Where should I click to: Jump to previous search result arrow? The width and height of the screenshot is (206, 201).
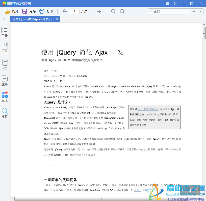pyautogui.click(x=194, y=11)
